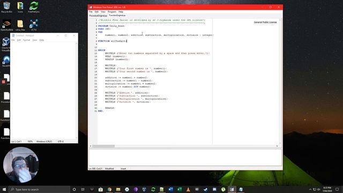The width and height of the screenshot is (343, 193).
Task: Open Task View on the taskbar
Action: (x=83, y=189)
